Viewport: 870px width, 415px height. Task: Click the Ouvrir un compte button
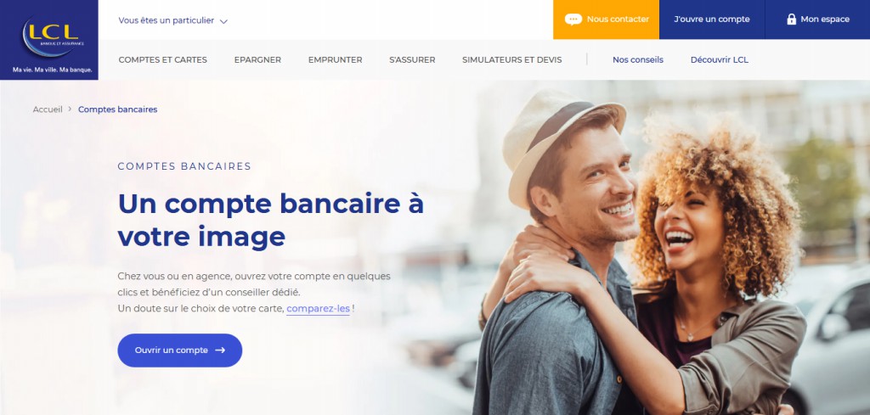180,351
